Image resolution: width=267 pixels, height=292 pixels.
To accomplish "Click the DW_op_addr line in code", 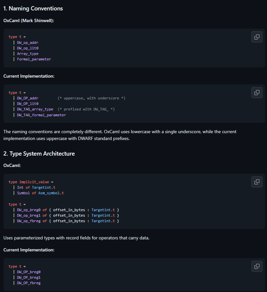I will tap(28, 43).
